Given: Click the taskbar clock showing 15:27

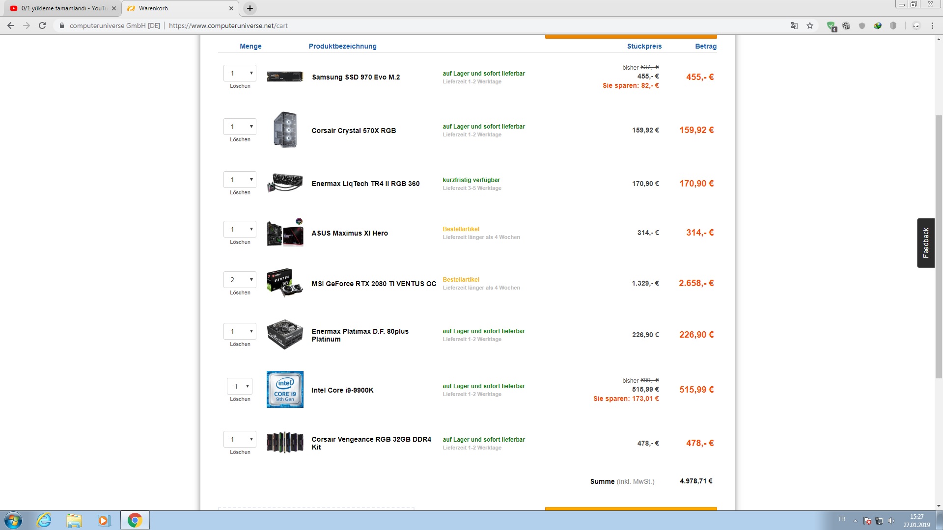Looking at the screenshot, I should point(916,521).
